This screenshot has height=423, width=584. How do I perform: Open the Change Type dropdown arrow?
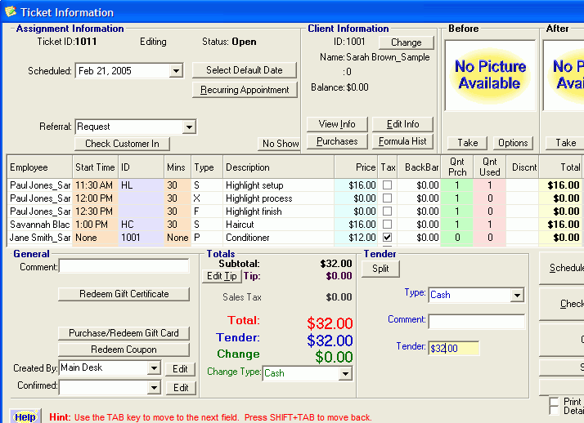point(345,373)
